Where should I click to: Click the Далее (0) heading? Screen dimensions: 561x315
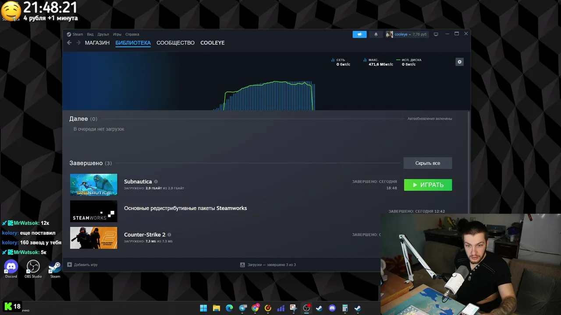point(83,119)
